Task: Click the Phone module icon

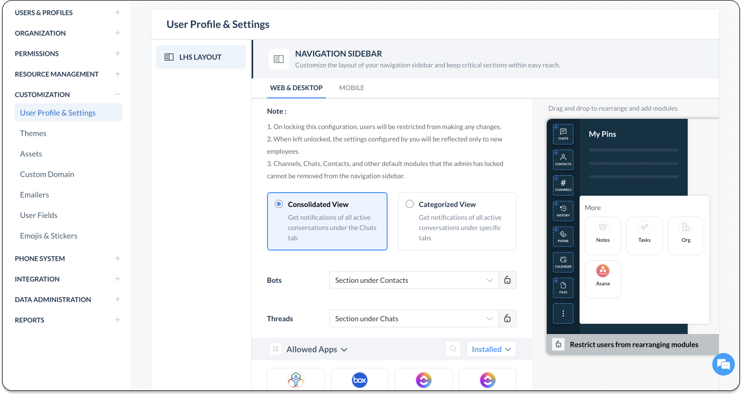Action: 563,237
